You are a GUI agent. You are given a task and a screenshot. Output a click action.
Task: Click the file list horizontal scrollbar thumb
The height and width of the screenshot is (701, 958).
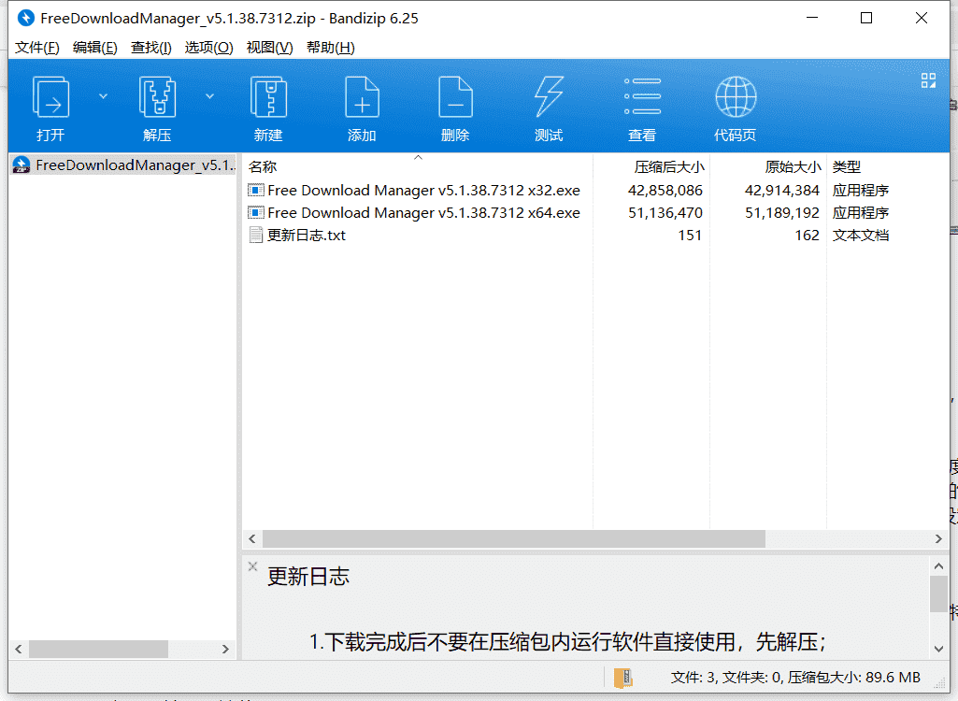(x=514, y=538)
